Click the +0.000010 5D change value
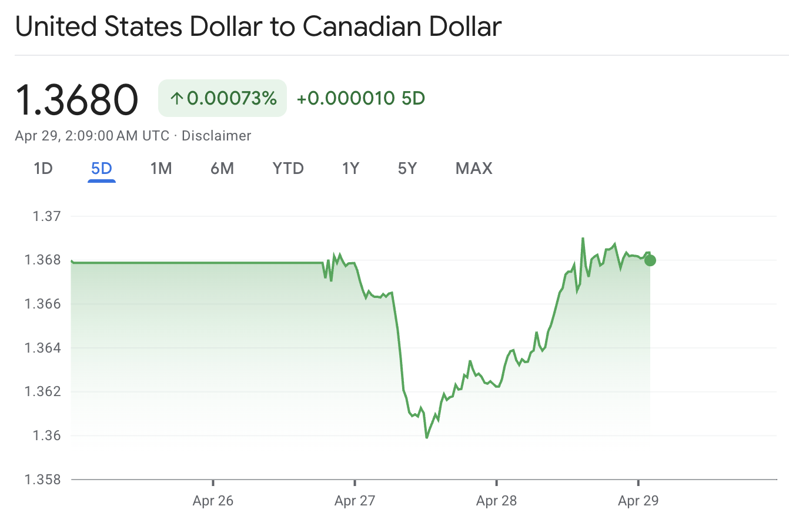789x516 pixels. click(360, 98)
